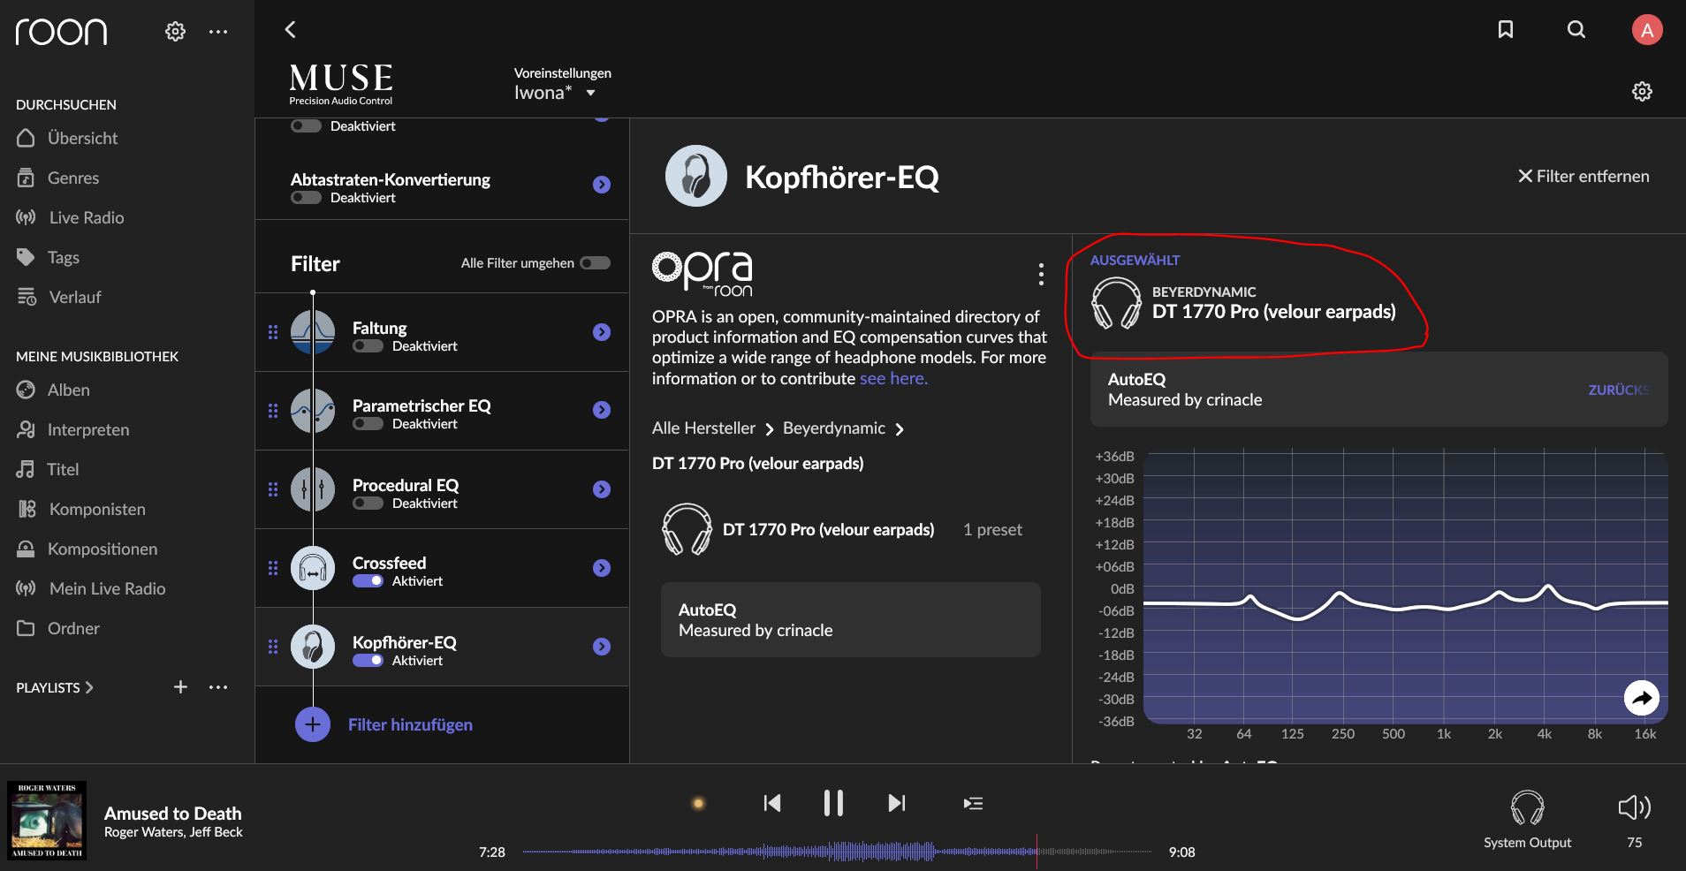Open playlists three-dots menu
The width and height of the screenshot is (1686, 871).
[218, 686]
